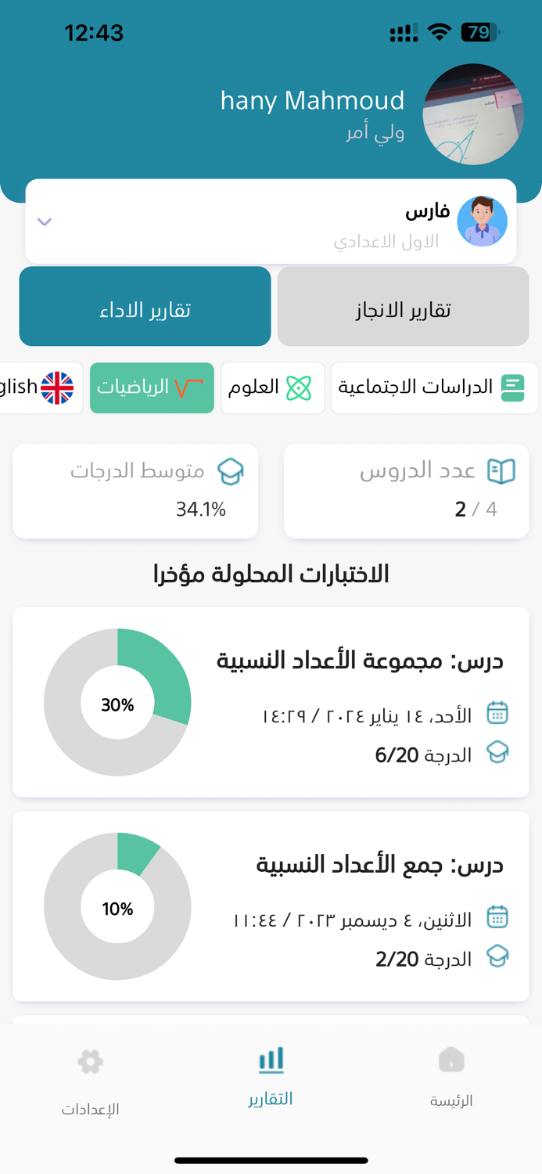Go home using the الرئيسية house icon
Viewport: 542px width, 1174px height.
[450, 1061]
